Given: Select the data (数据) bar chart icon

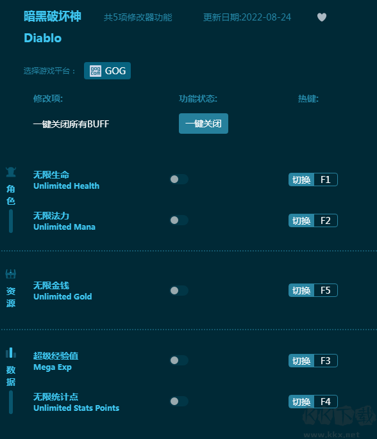Looking at the screenshot, I should (x=11, y=353).
